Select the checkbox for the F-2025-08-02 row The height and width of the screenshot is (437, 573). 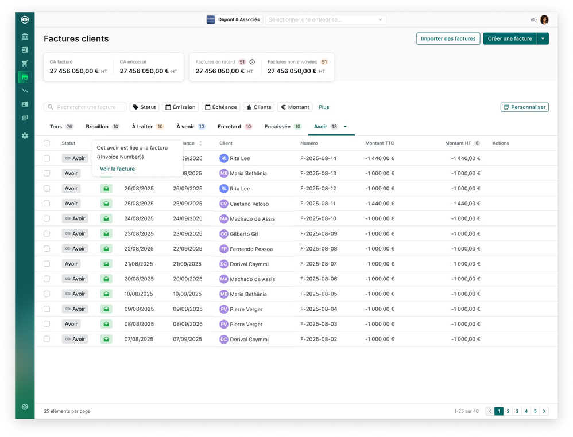click(47, 340)
